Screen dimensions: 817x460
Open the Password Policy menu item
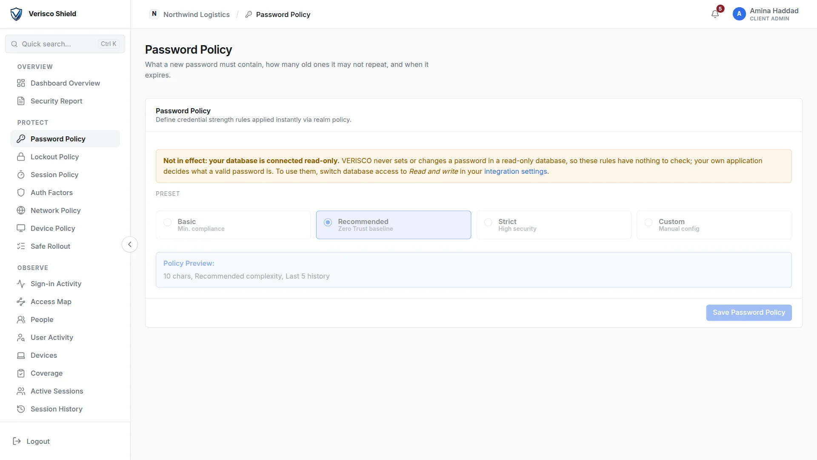(65, 139)
